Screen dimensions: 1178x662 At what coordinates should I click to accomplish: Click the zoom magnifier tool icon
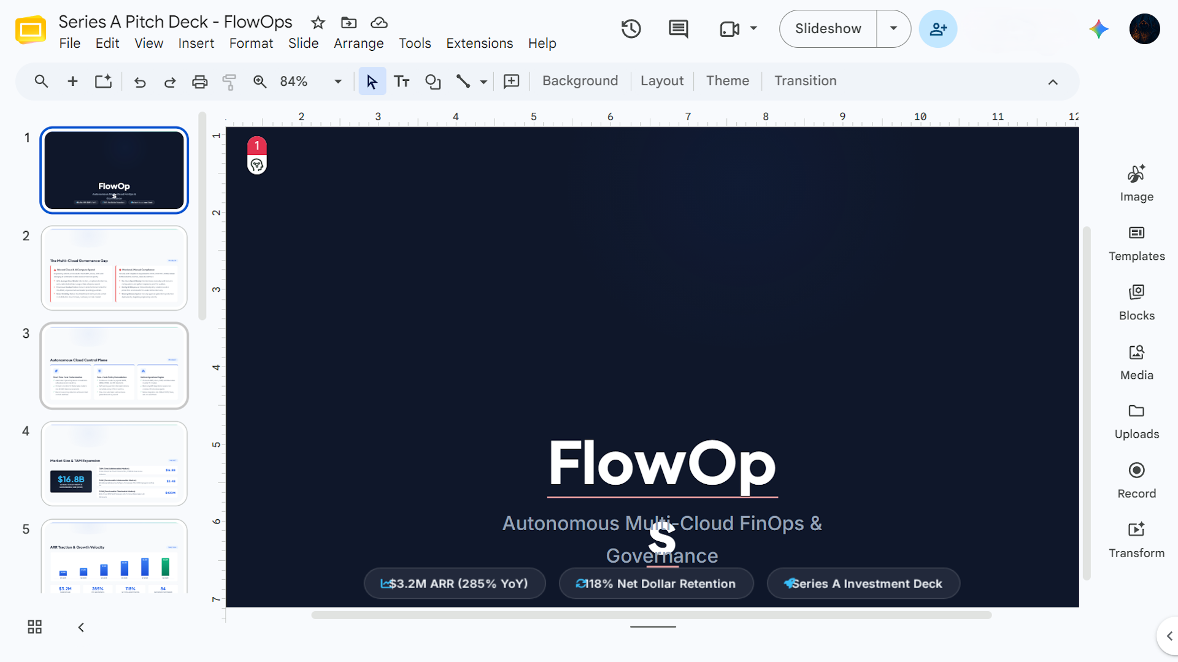(x=260, y=82)
